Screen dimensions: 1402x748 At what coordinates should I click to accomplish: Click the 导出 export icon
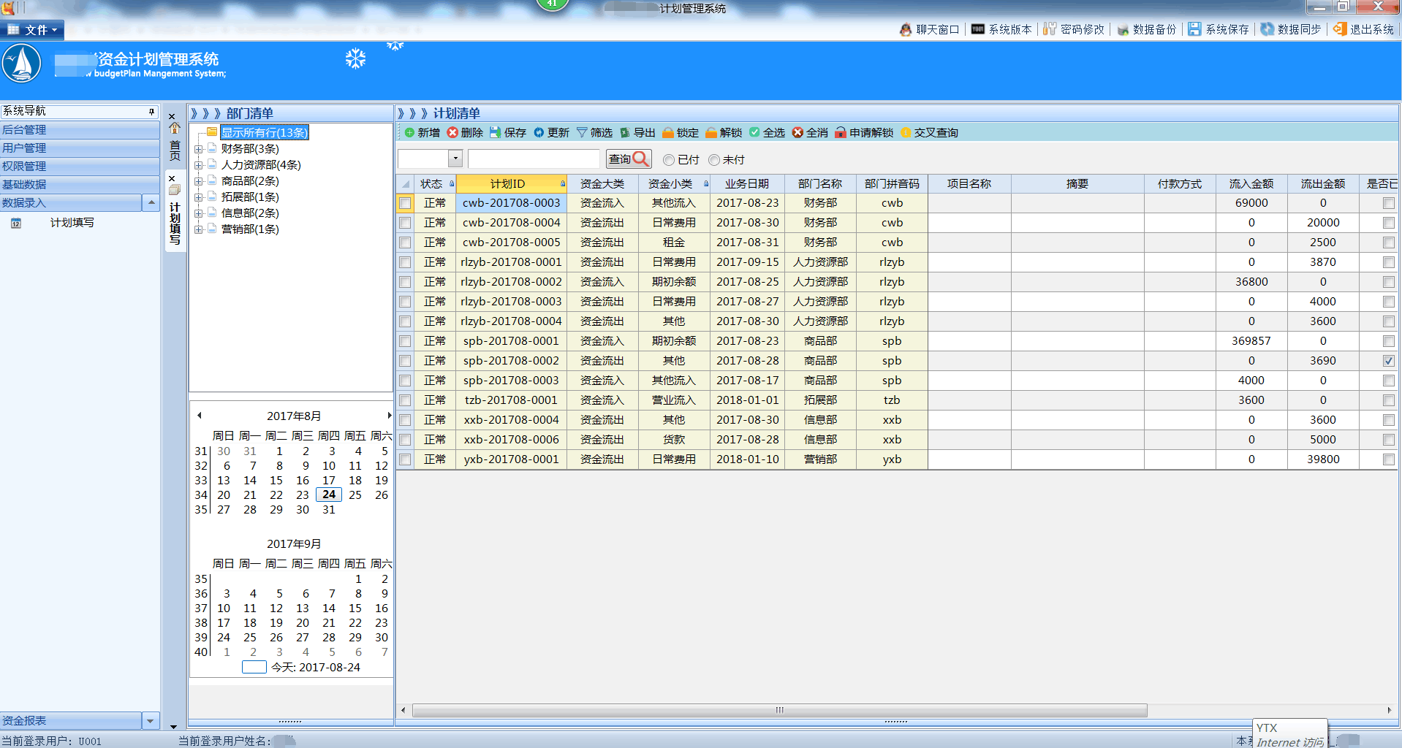(625, 132)
